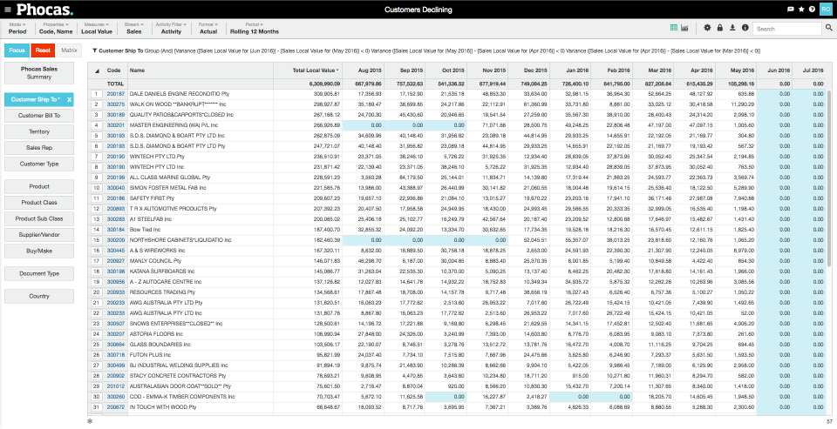
Task: Select Document Type dimension
Action: pos(39,273)
